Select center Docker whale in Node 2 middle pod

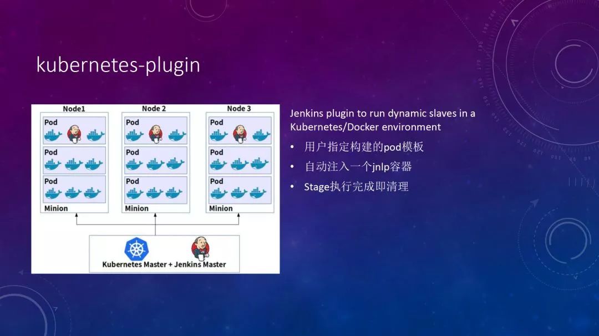(155, 164)
